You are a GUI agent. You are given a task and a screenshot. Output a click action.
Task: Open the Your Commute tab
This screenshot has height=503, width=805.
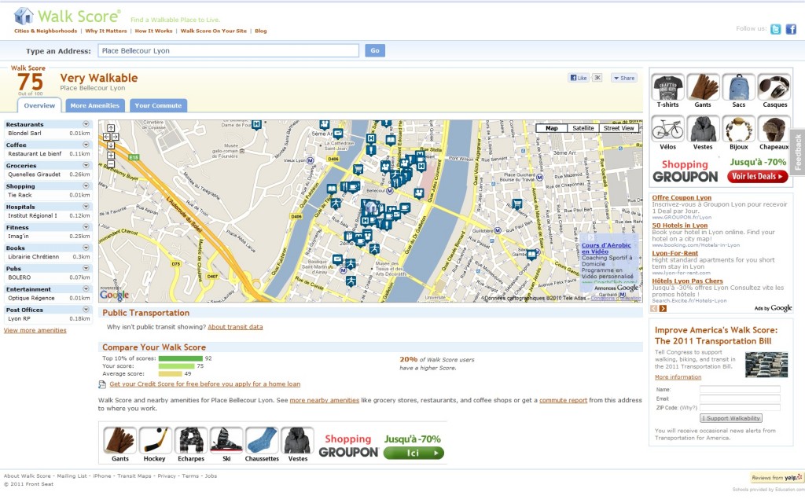[x=157, y=105]
